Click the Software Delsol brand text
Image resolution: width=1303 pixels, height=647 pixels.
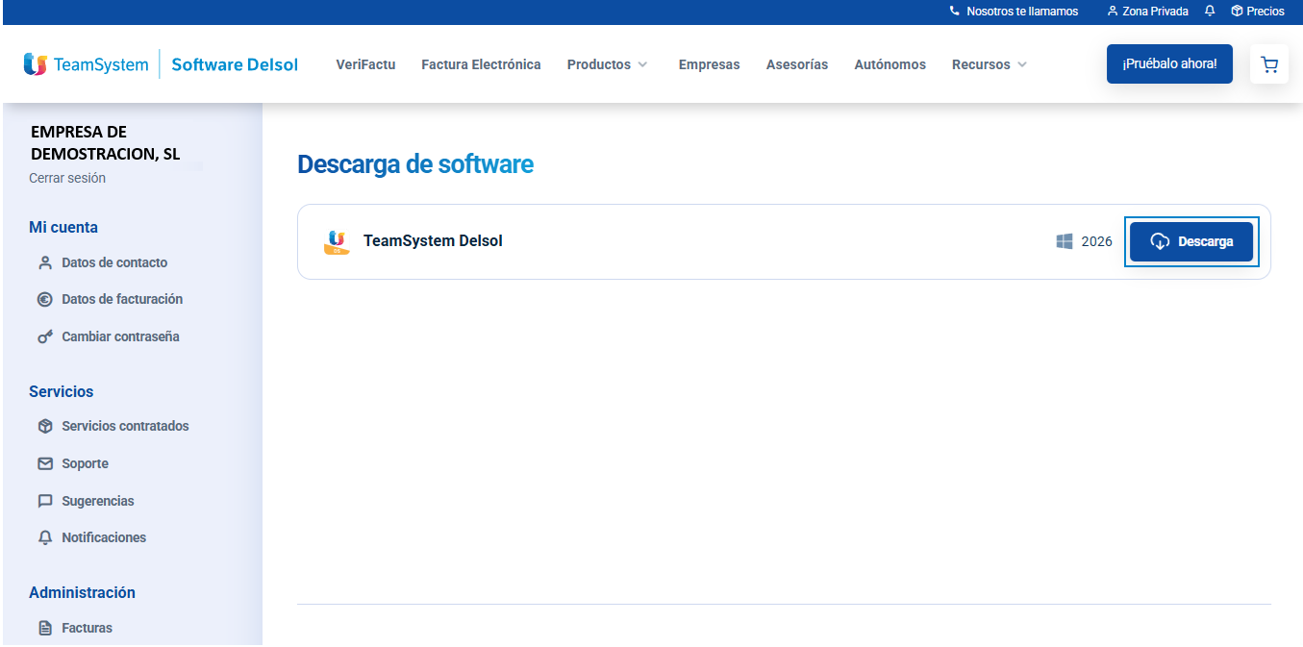(235, 64)
